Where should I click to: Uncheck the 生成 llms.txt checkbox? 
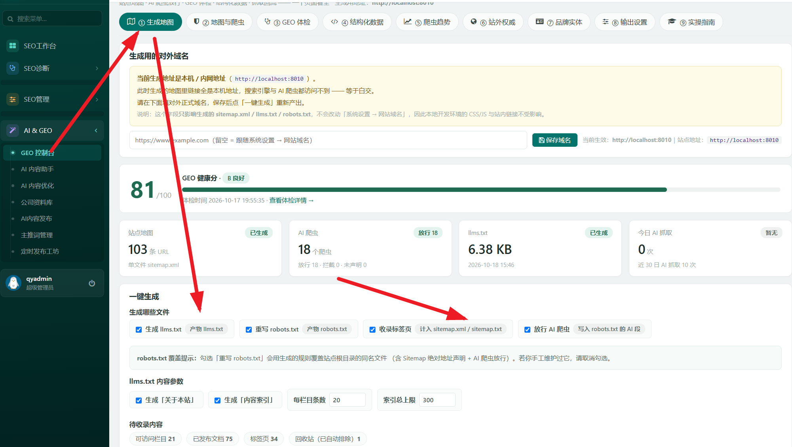point(139,330)
